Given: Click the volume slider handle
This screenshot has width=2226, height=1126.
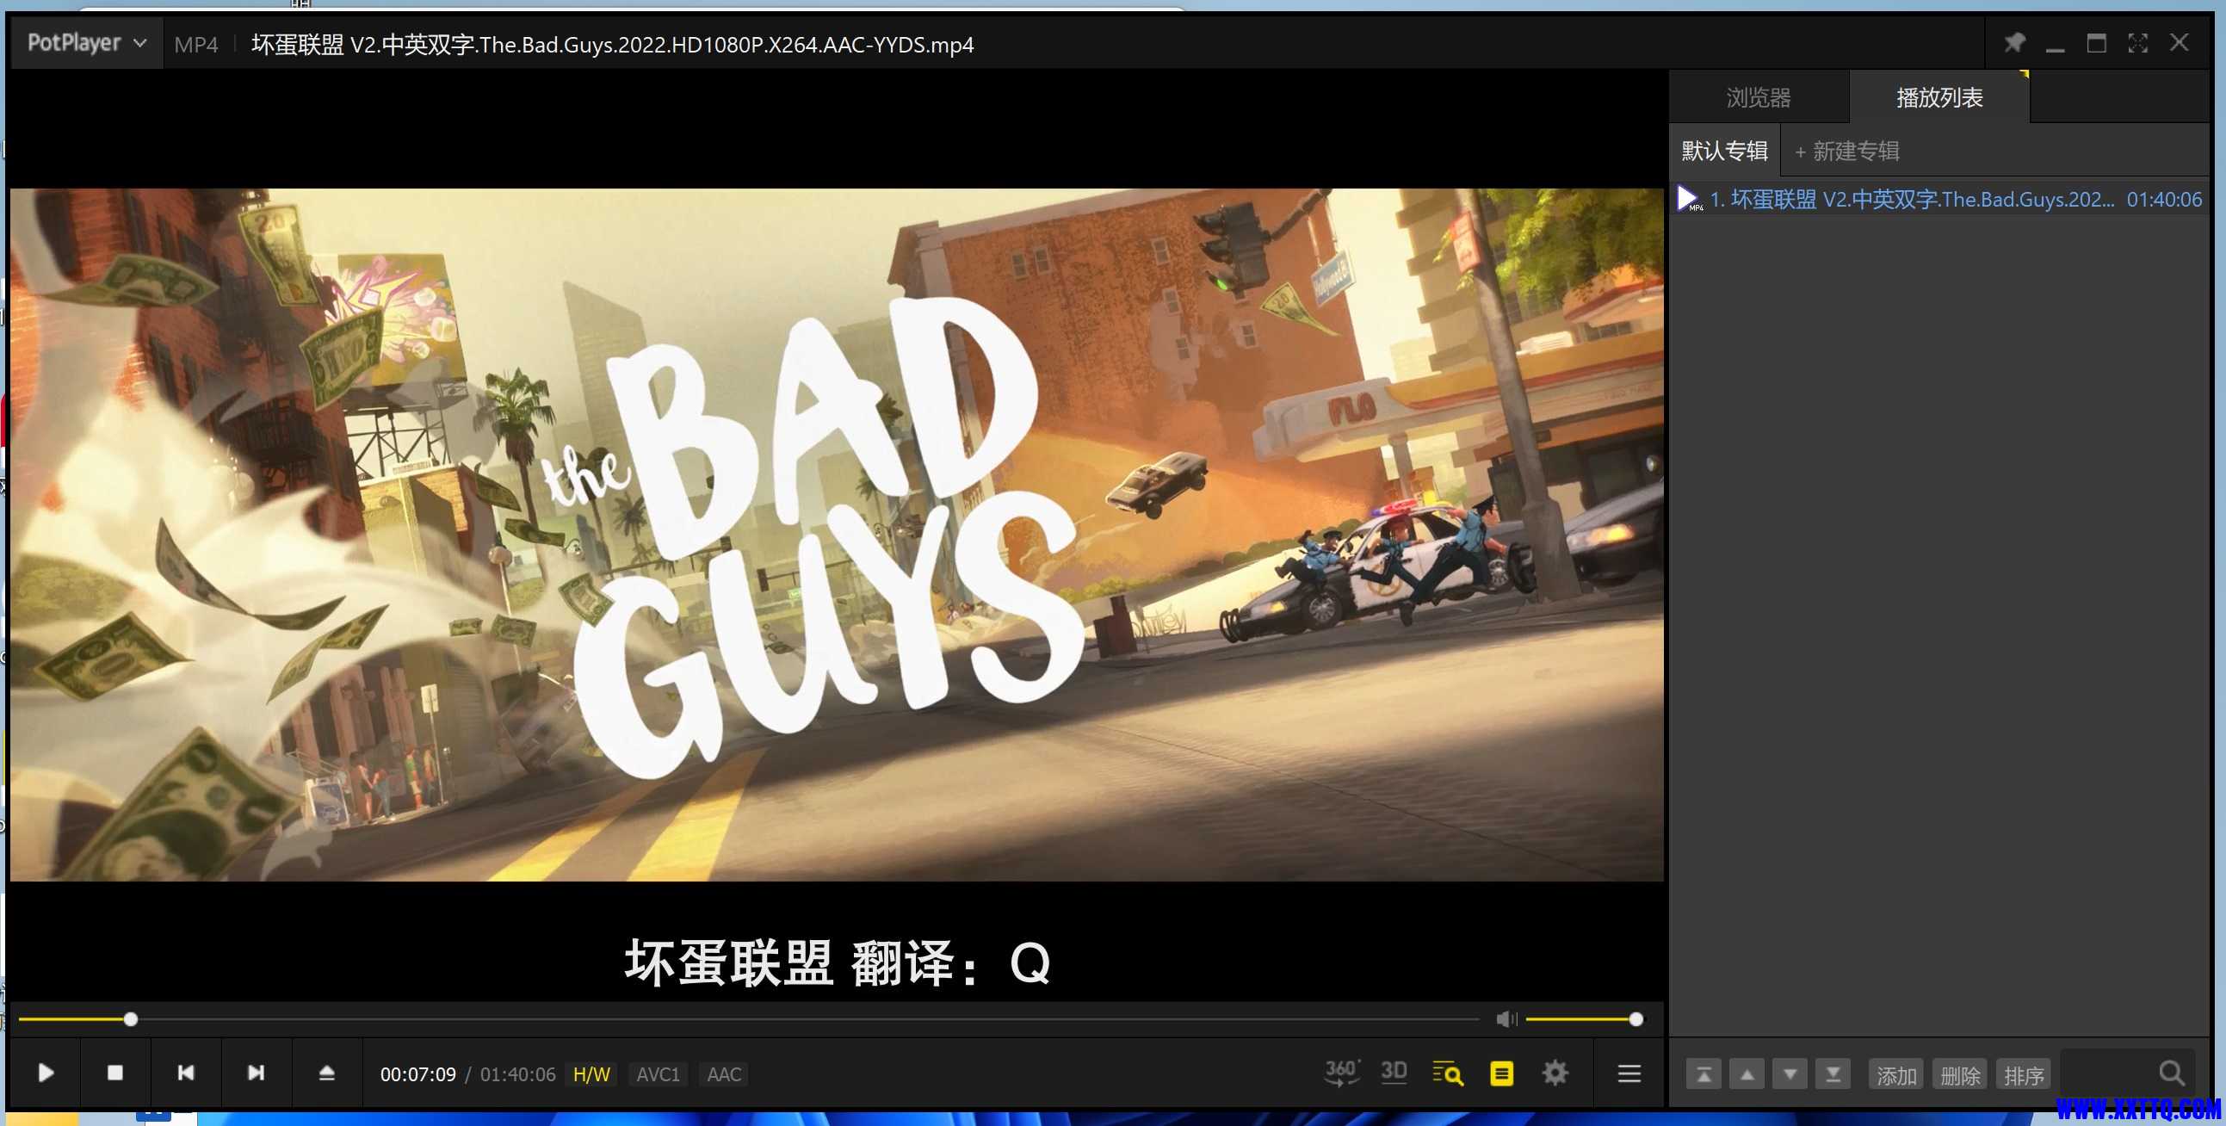Looking at the screenshot, I should [1635, 1020].
